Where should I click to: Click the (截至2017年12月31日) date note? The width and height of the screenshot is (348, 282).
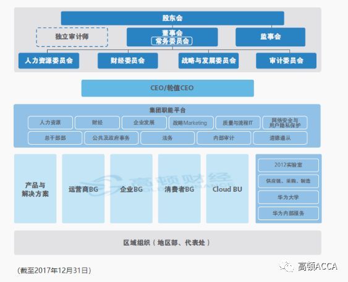[x=54, y=270]
